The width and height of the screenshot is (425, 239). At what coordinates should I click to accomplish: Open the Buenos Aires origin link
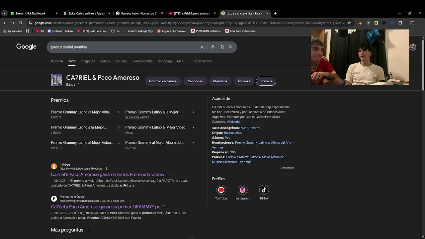point(233,133)
